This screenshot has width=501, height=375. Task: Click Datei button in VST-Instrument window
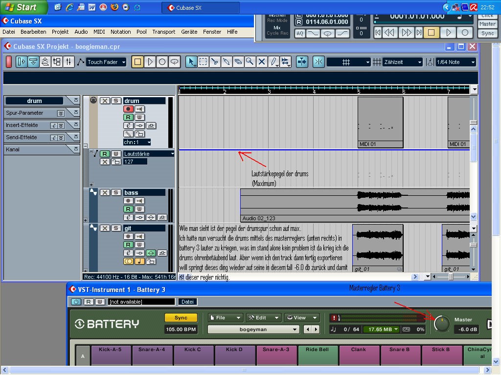[x=187, y=302]
